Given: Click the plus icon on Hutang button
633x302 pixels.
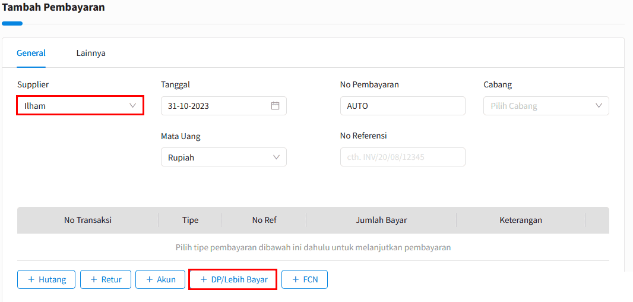Looking at the screenshot, I should pos(31,279).
